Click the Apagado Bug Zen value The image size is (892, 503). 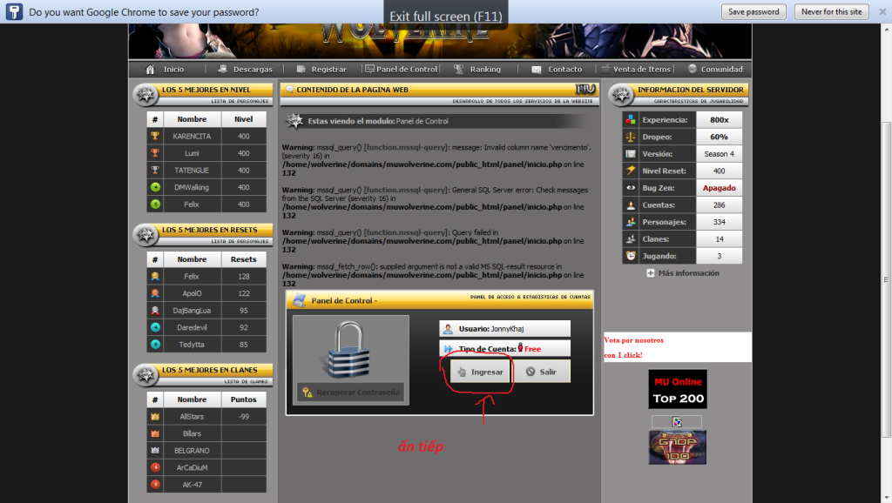click(x=719, y=188)
